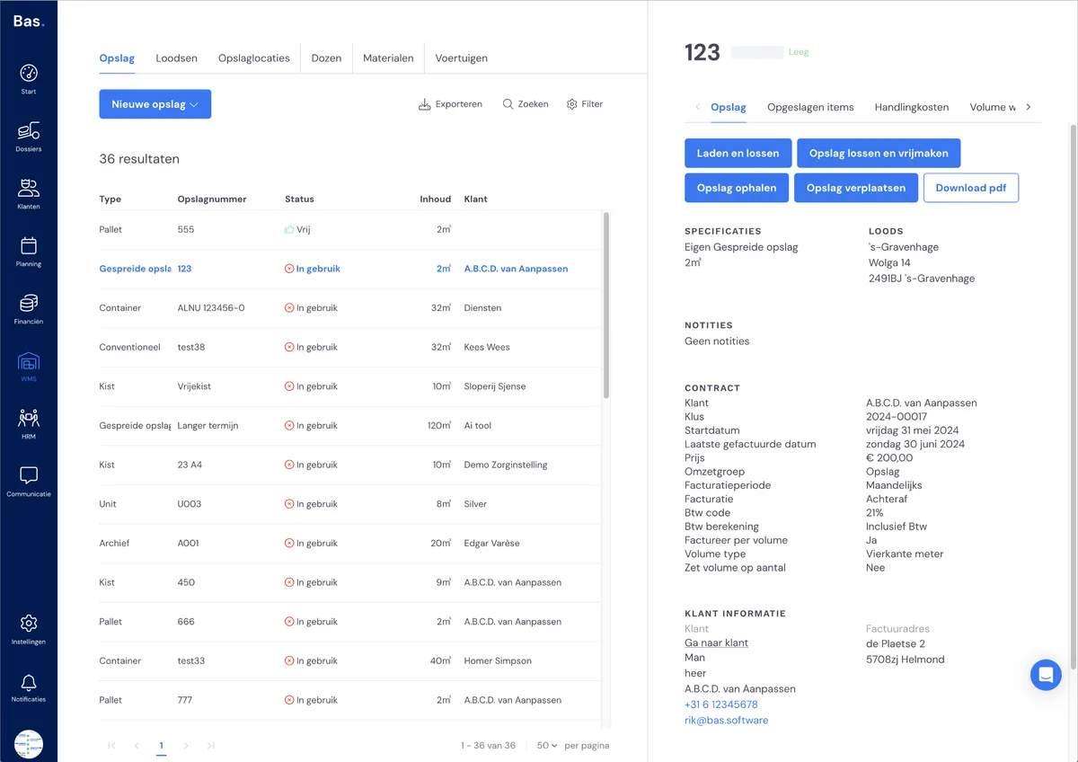
Task: Select the WMS warehouse icon
Action: [29, 361]
